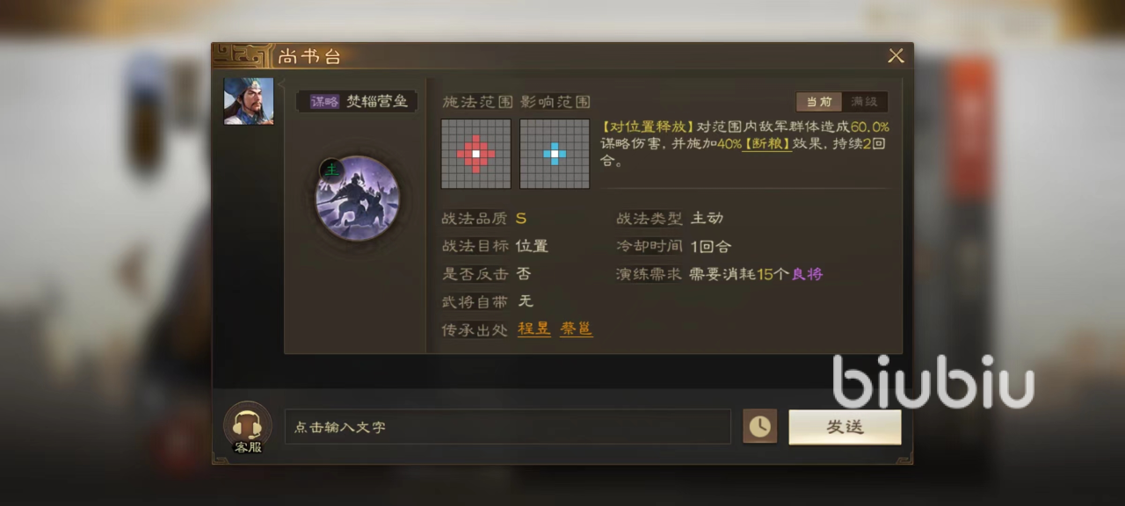Click the white center cell in the 施法范围 grid
This screenshot has width=1125, height=506.
click(x=475, y=154)
